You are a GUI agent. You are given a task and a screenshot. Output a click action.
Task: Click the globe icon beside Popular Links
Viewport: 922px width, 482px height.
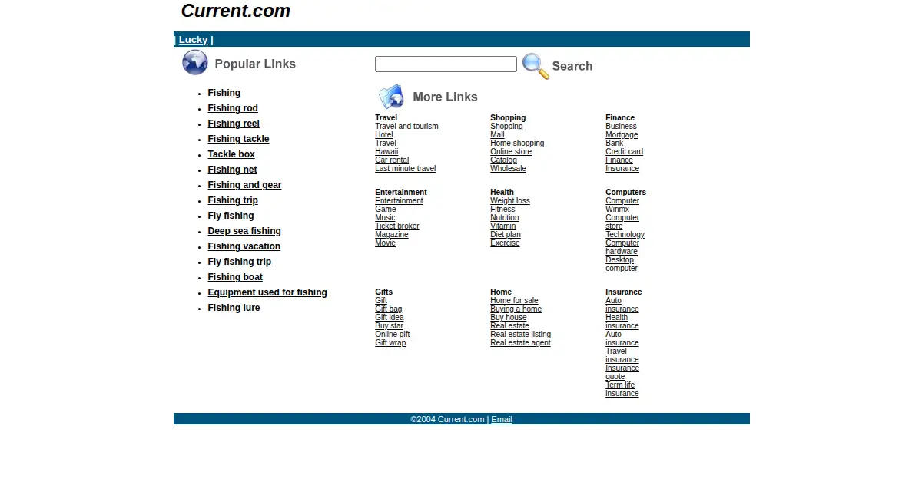point(195,63)
